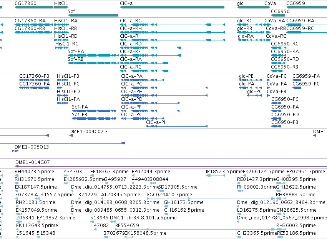327x239 pixels.
Task: Open clone DME1-014G07
Action: pyautogui.click(x=33, y=162)
